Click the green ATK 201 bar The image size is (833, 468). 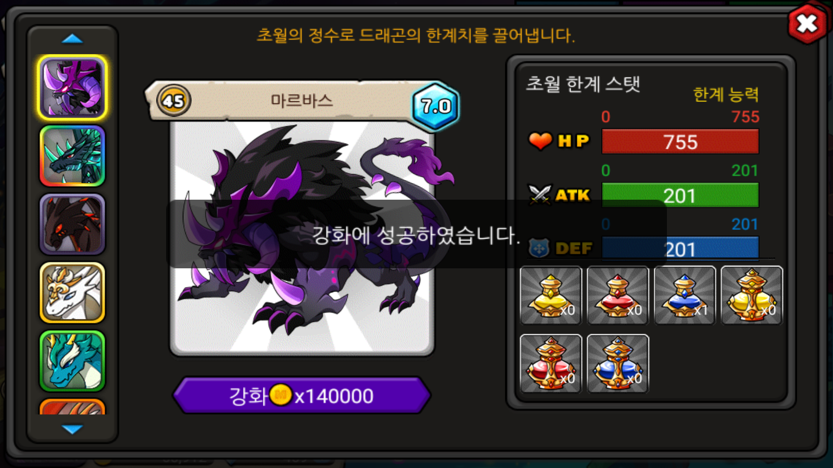coord(680,196)
